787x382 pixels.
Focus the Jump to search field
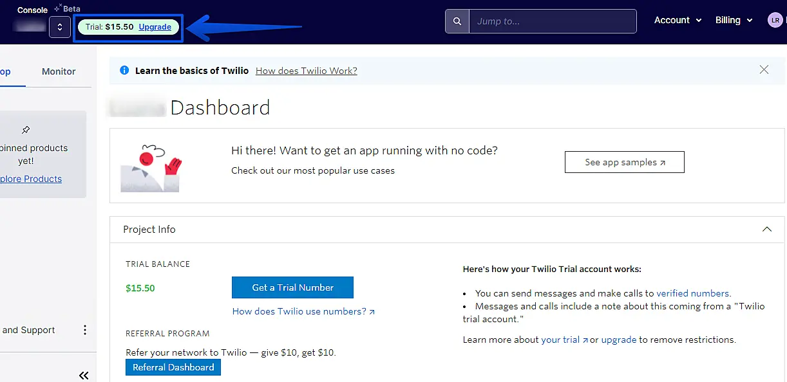552,21
